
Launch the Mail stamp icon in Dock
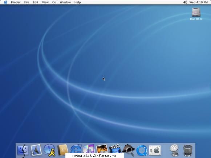point(36,150)
